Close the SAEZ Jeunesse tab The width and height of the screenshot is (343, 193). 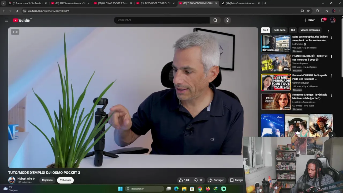(x=88, y=3)
